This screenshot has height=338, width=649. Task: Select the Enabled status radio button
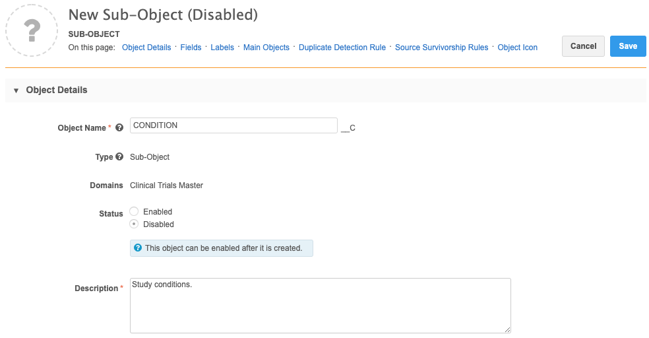click(x=135, y=212)
